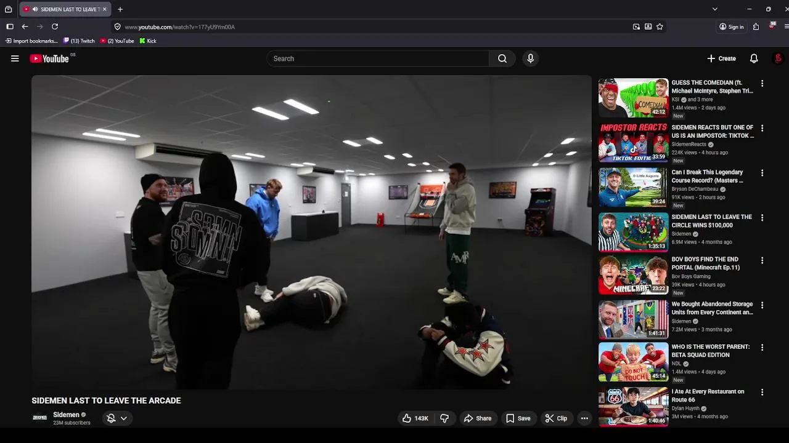Open 'SIDEMEN LAST TO LEAVE THE CIRCLE' title
The width and height of the screenshot is (789, 443).
[x=711, y=221]
